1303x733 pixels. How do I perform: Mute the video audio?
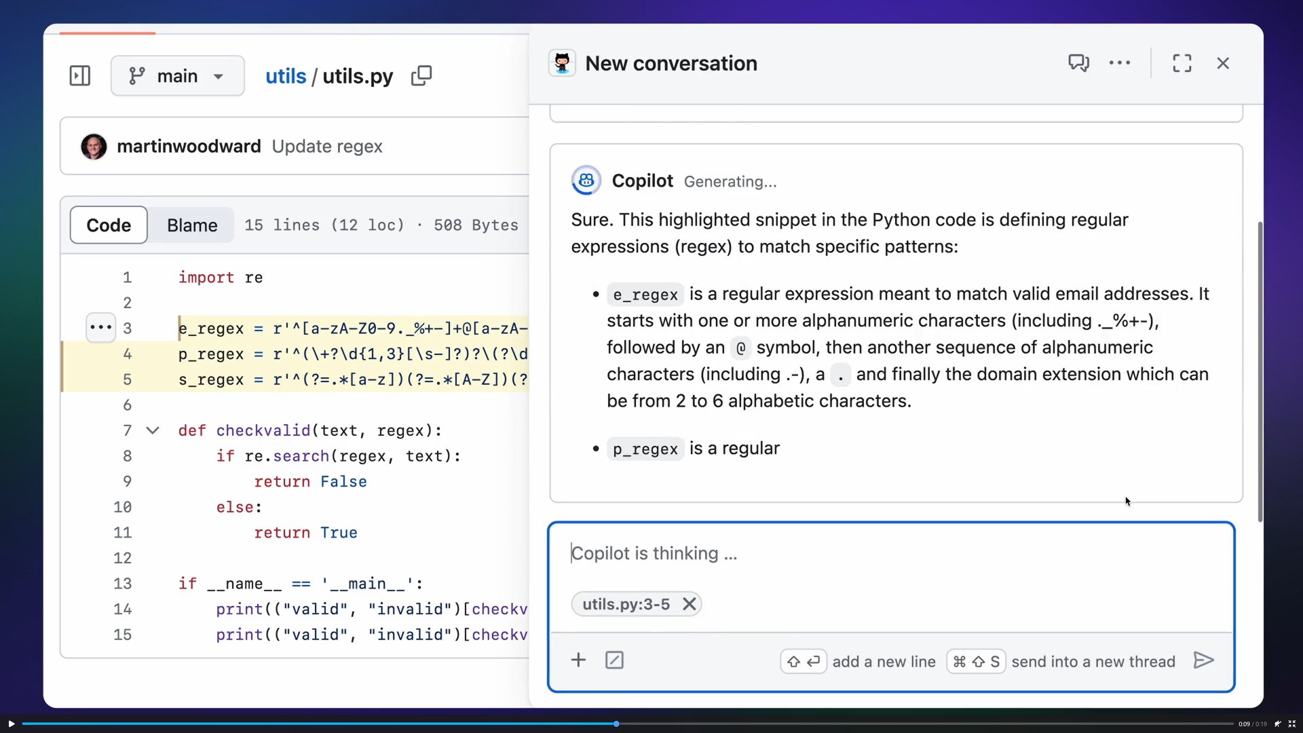(x=1279, y=723)
